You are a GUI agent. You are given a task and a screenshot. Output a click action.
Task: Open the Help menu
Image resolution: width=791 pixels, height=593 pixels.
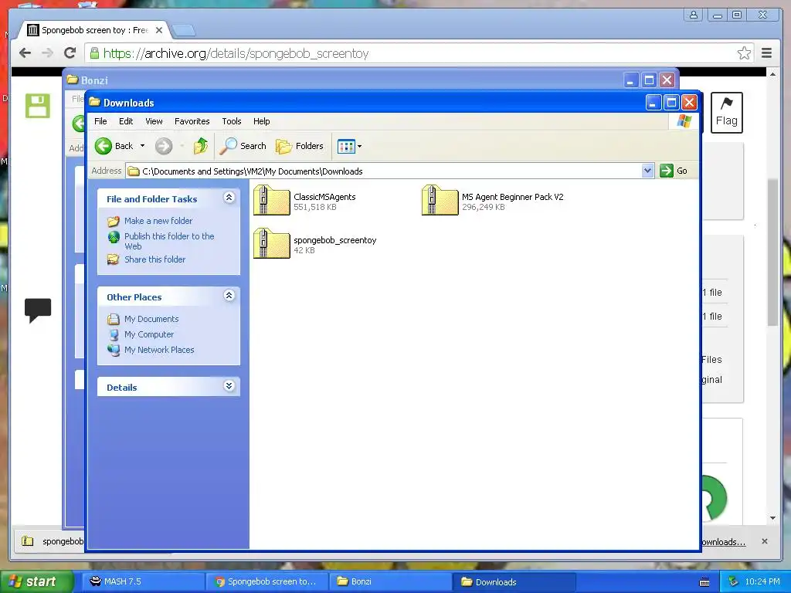[261, 121]
